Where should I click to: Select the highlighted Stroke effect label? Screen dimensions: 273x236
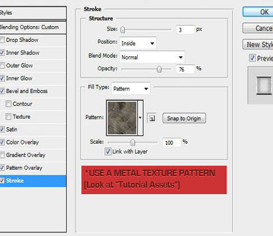[15, 180]
